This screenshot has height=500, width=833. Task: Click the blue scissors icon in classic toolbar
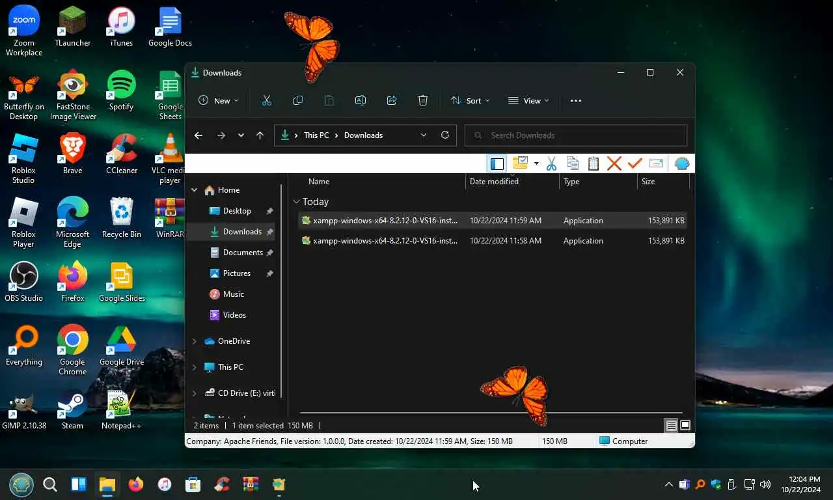tap(551, 163)
